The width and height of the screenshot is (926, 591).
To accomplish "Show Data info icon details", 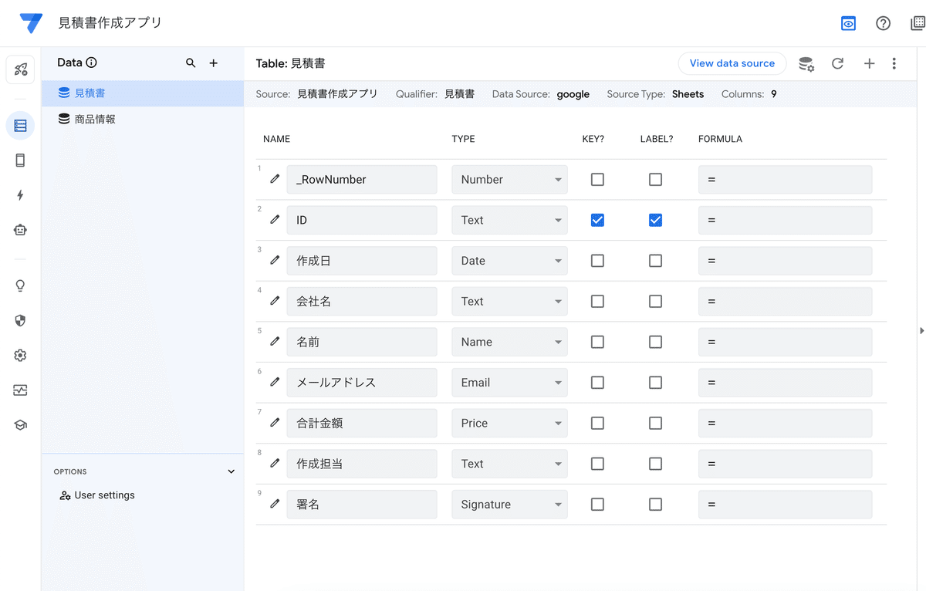I will (x=92, y=62).
